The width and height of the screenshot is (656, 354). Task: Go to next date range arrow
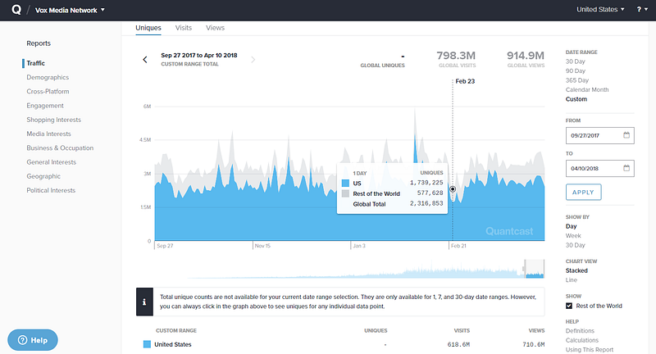[x=253, y=60]
